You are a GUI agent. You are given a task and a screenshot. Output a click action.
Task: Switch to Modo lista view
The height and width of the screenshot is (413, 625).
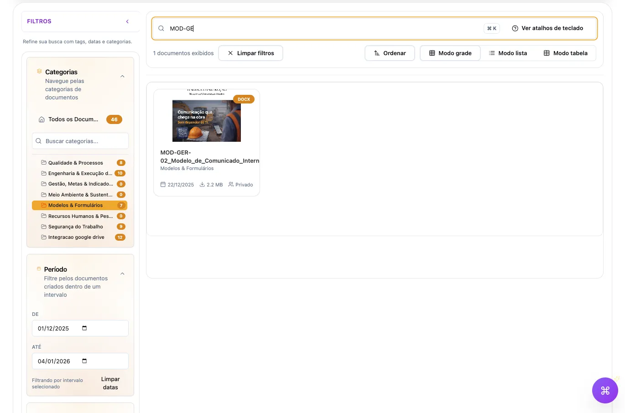click(x=508, y=53)
